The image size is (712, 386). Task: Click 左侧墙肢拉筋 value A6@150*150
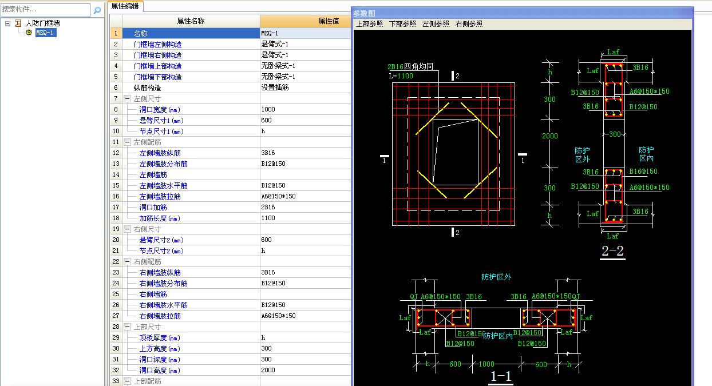tap(306, 197)
